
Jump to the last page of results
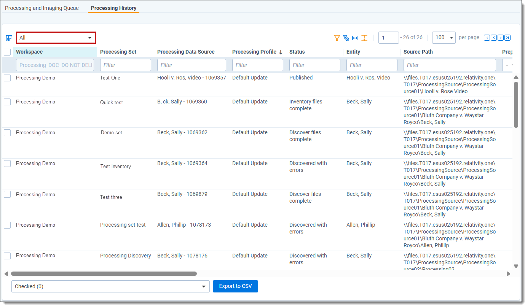point(507,38)
